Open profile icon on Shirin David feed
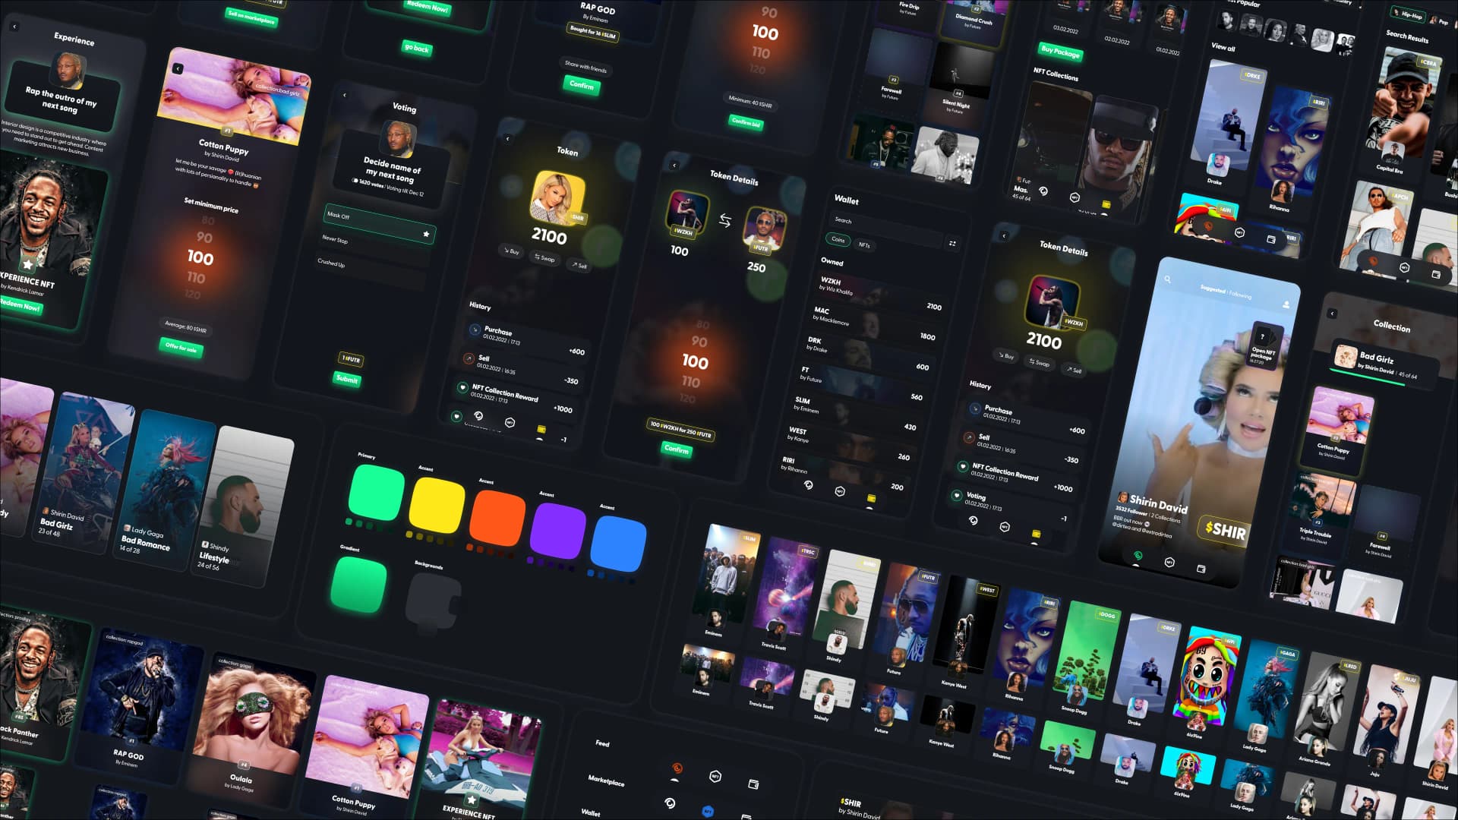The height and width of the screenshot is (820, 1458). click(1286, 304)
